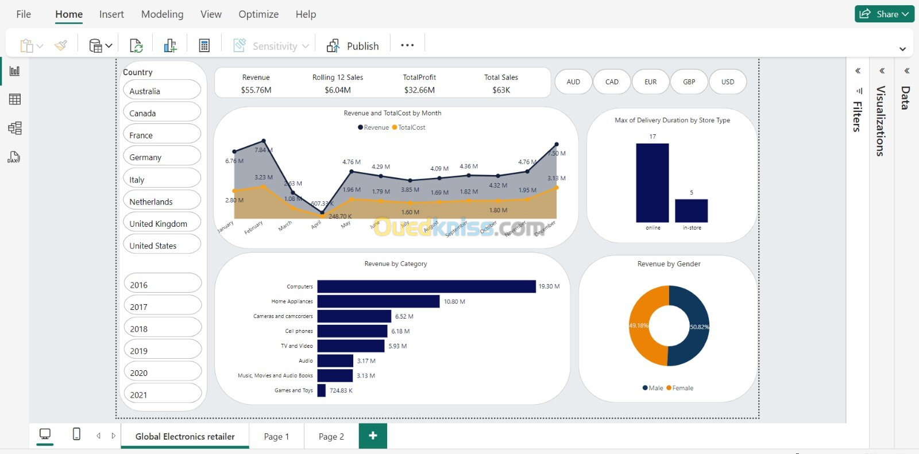
Task: Open the Insert ribbon tab
Action: (x=111, y=14)
